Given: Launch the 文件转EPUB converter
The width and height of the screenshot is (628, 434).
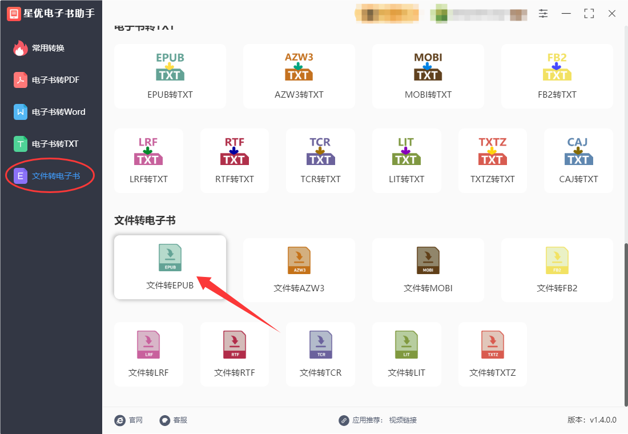Looking at the screenshot, I should coord(170,267).
